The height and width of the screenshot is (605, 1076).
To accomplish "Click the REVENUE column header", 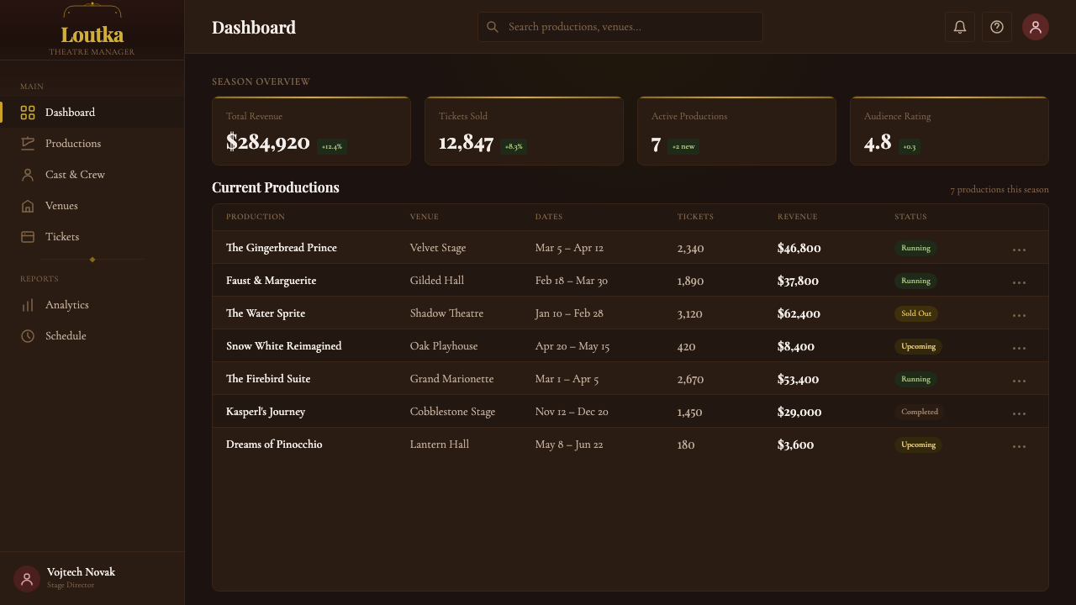I will click(797, 217).
